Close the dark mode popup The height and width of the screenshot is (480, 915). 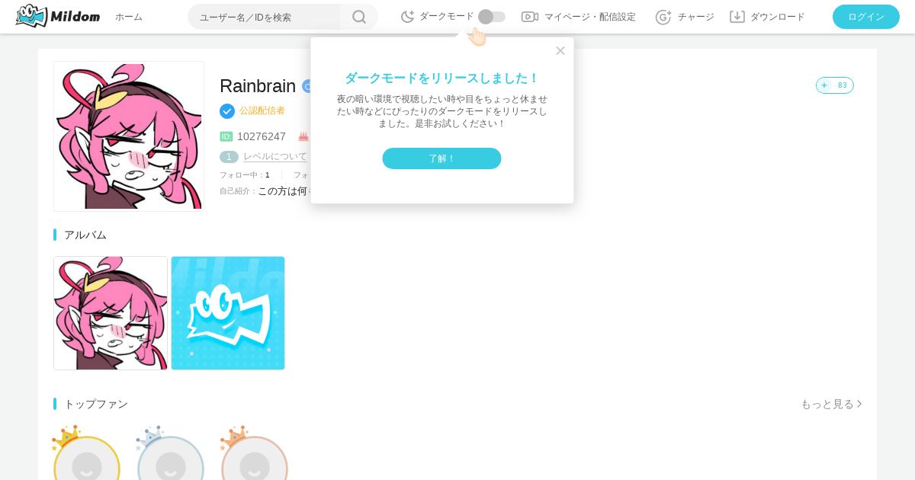tap(560, 50)
